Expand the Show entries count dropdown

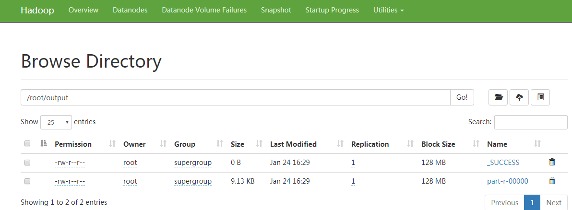pyautogui.click(x=56, y=122)
